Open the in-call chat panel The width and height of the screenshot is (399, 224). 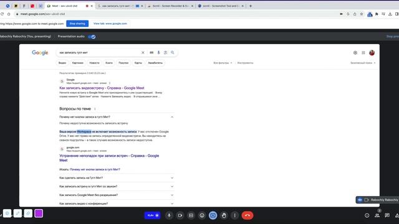tap(387, 215)
